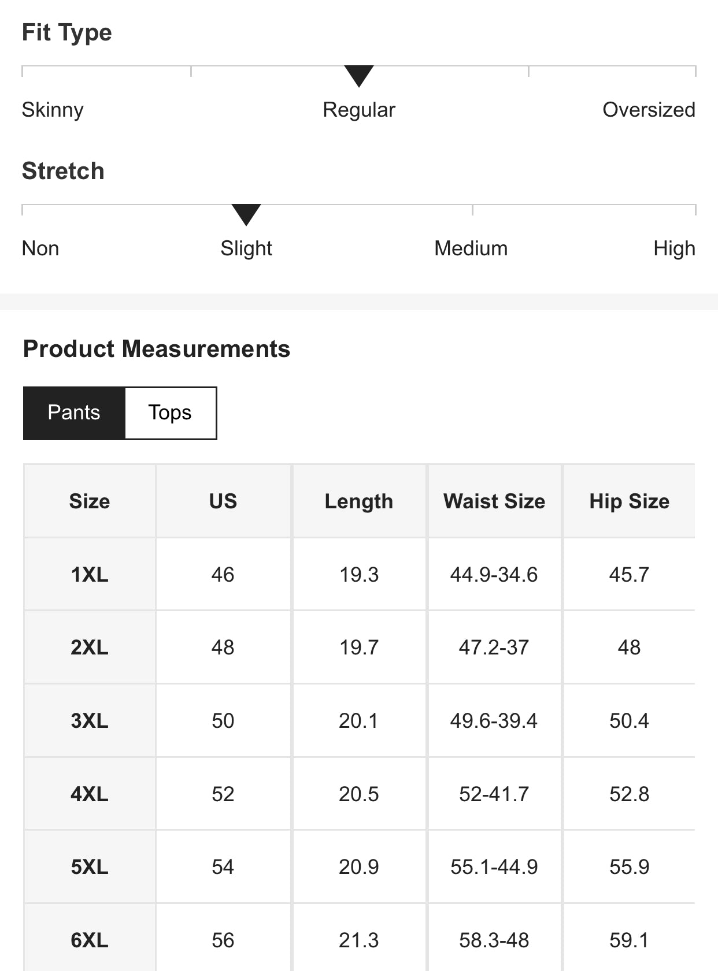Click the Waist Size column header
The width and height of the screenshot is (718, 971).
coord(494,501)
